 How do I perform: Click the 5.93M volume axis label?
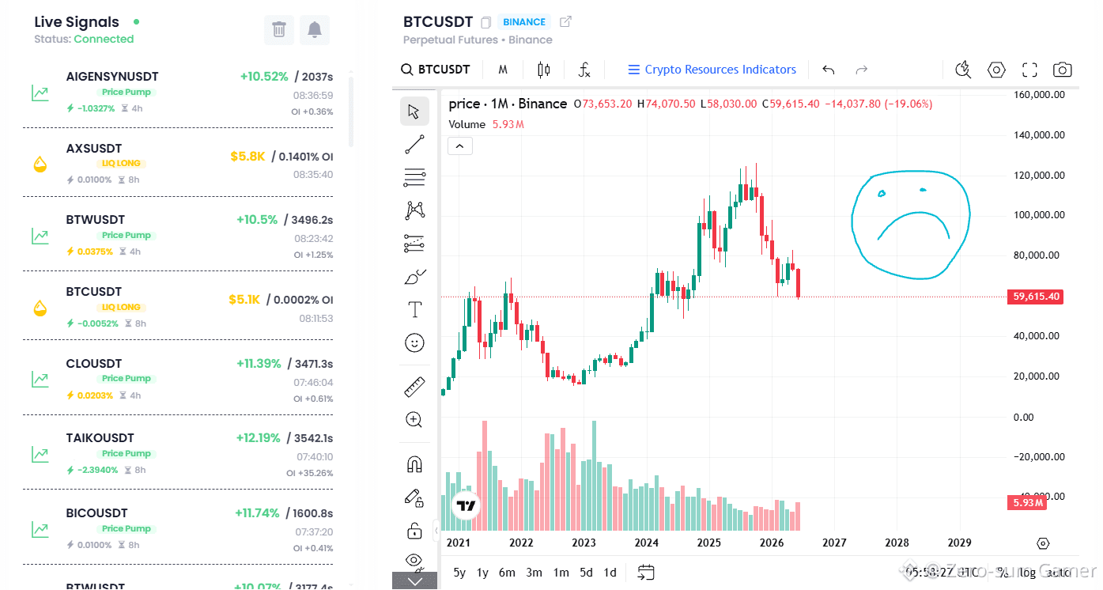(1027, 502)
